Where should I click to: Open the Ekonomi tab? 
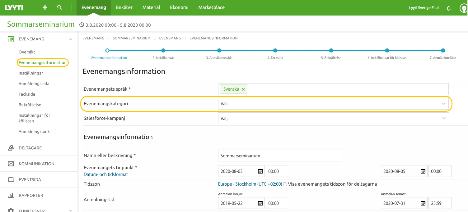179,7
